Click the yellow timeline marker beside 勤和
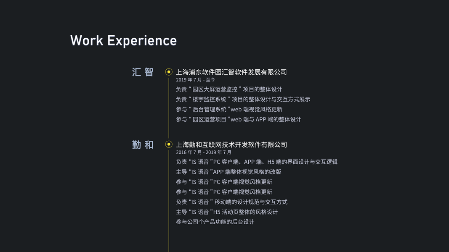The height and width of the screenshot is (252, 449). click(169, 144)
